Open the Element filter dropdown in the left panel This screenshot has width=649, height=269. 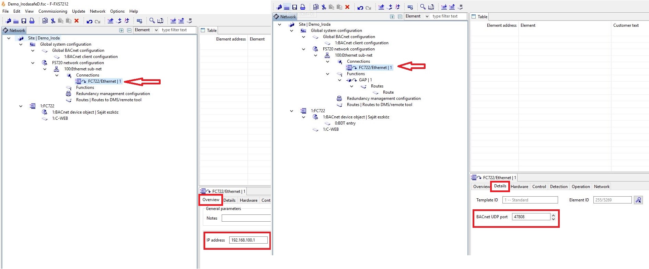[x=156, y=30]
